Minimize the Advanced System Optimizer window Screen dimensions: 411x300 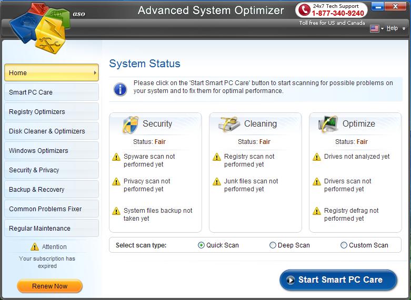(377, 6)
